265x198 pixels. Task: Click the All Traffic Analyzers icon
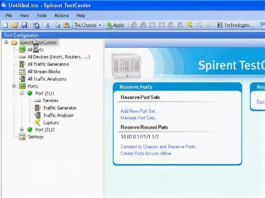[22, 79]
